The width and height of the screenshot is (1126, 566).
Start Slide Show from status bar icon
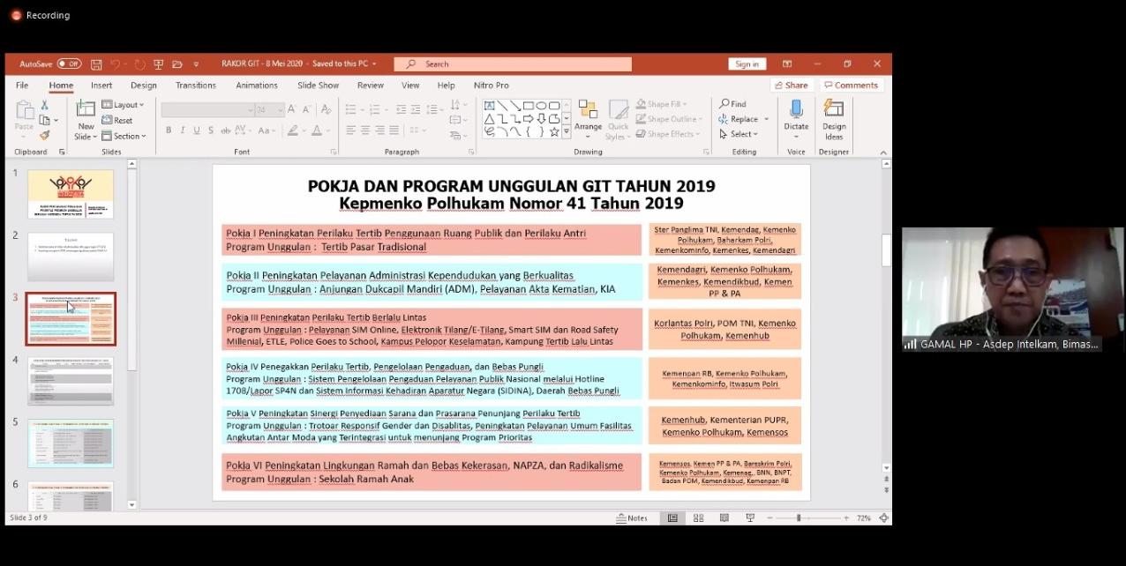coord(750,518)
